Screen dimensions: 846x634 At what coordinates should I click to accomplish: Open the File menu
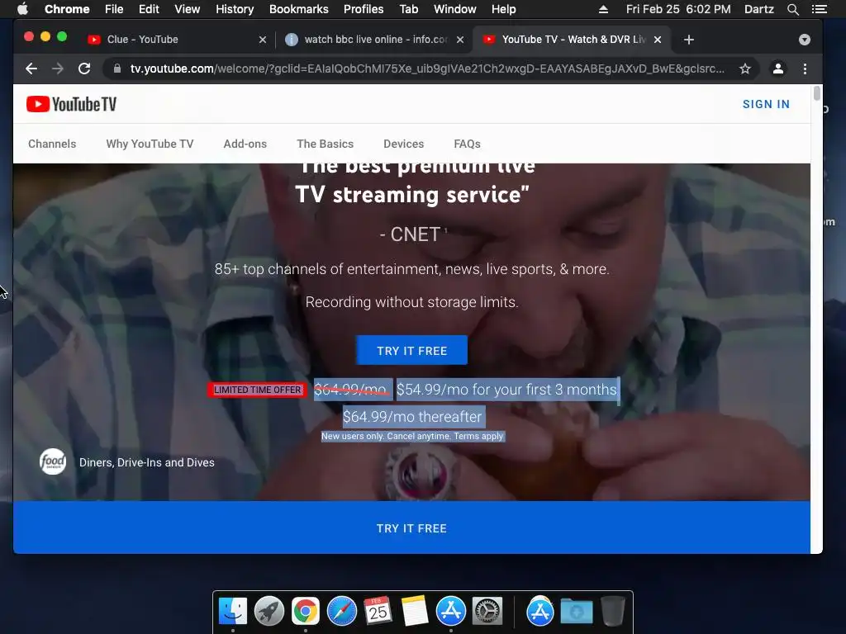point(114,9)
